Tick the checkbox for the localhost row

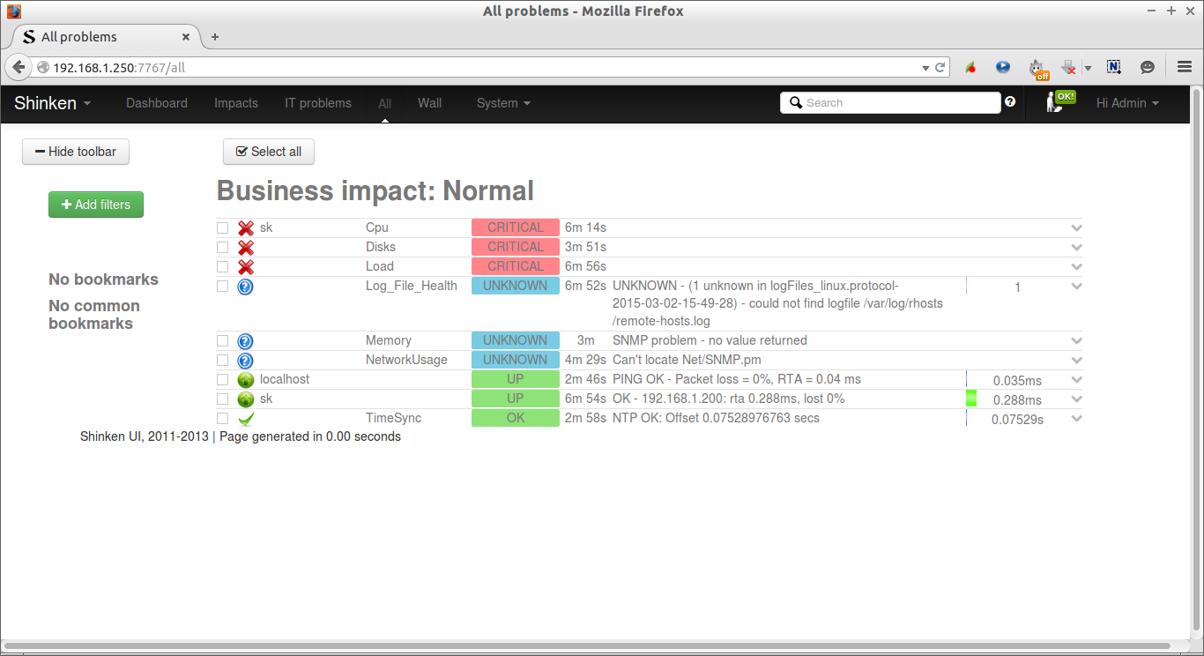point(223,380)
